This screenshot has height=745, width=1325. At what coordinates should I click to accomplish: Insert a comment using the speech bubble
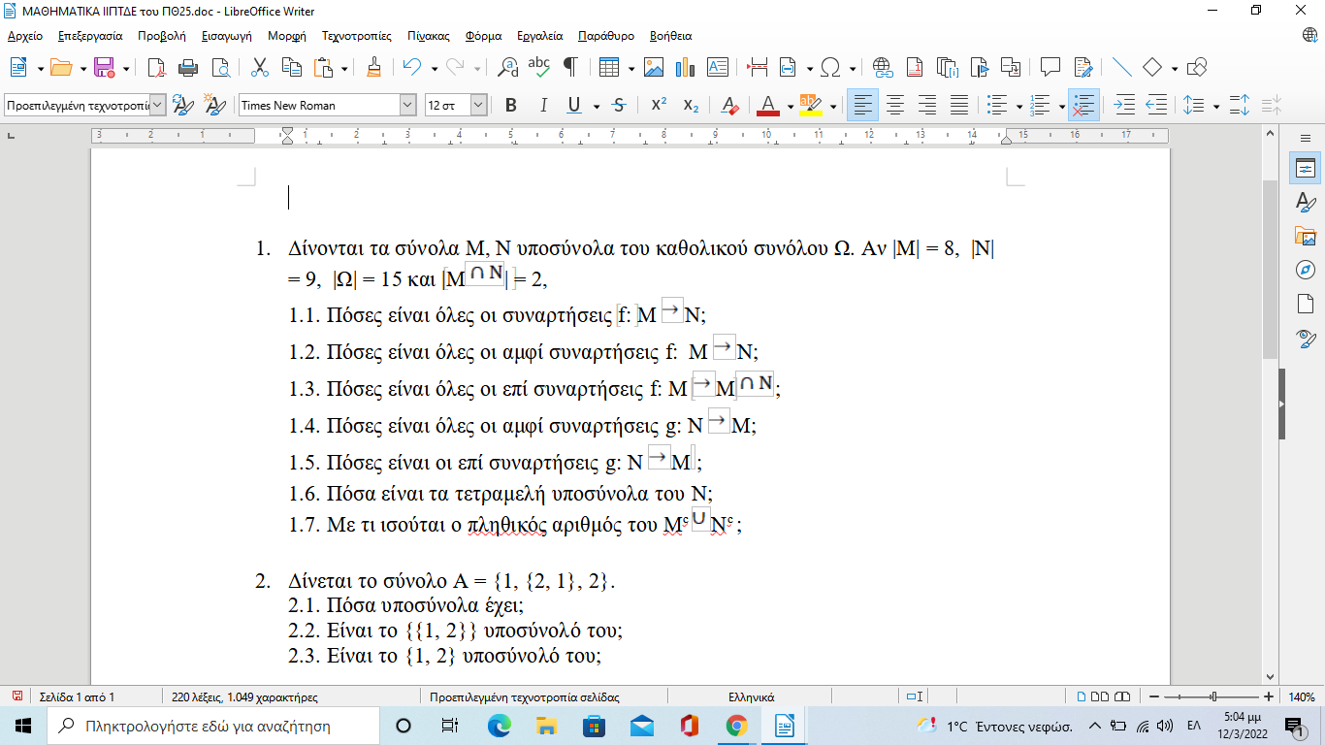[x=1050, y=68]
